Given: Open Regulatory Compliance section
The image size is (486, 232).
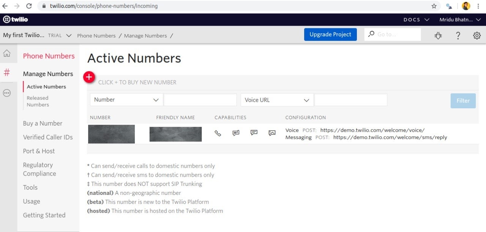Looking at the screenshot, I should (x=39, y=169).
